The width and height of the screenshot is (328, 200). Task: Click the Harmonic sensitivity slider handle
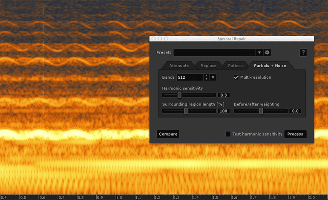click(179, 95)
